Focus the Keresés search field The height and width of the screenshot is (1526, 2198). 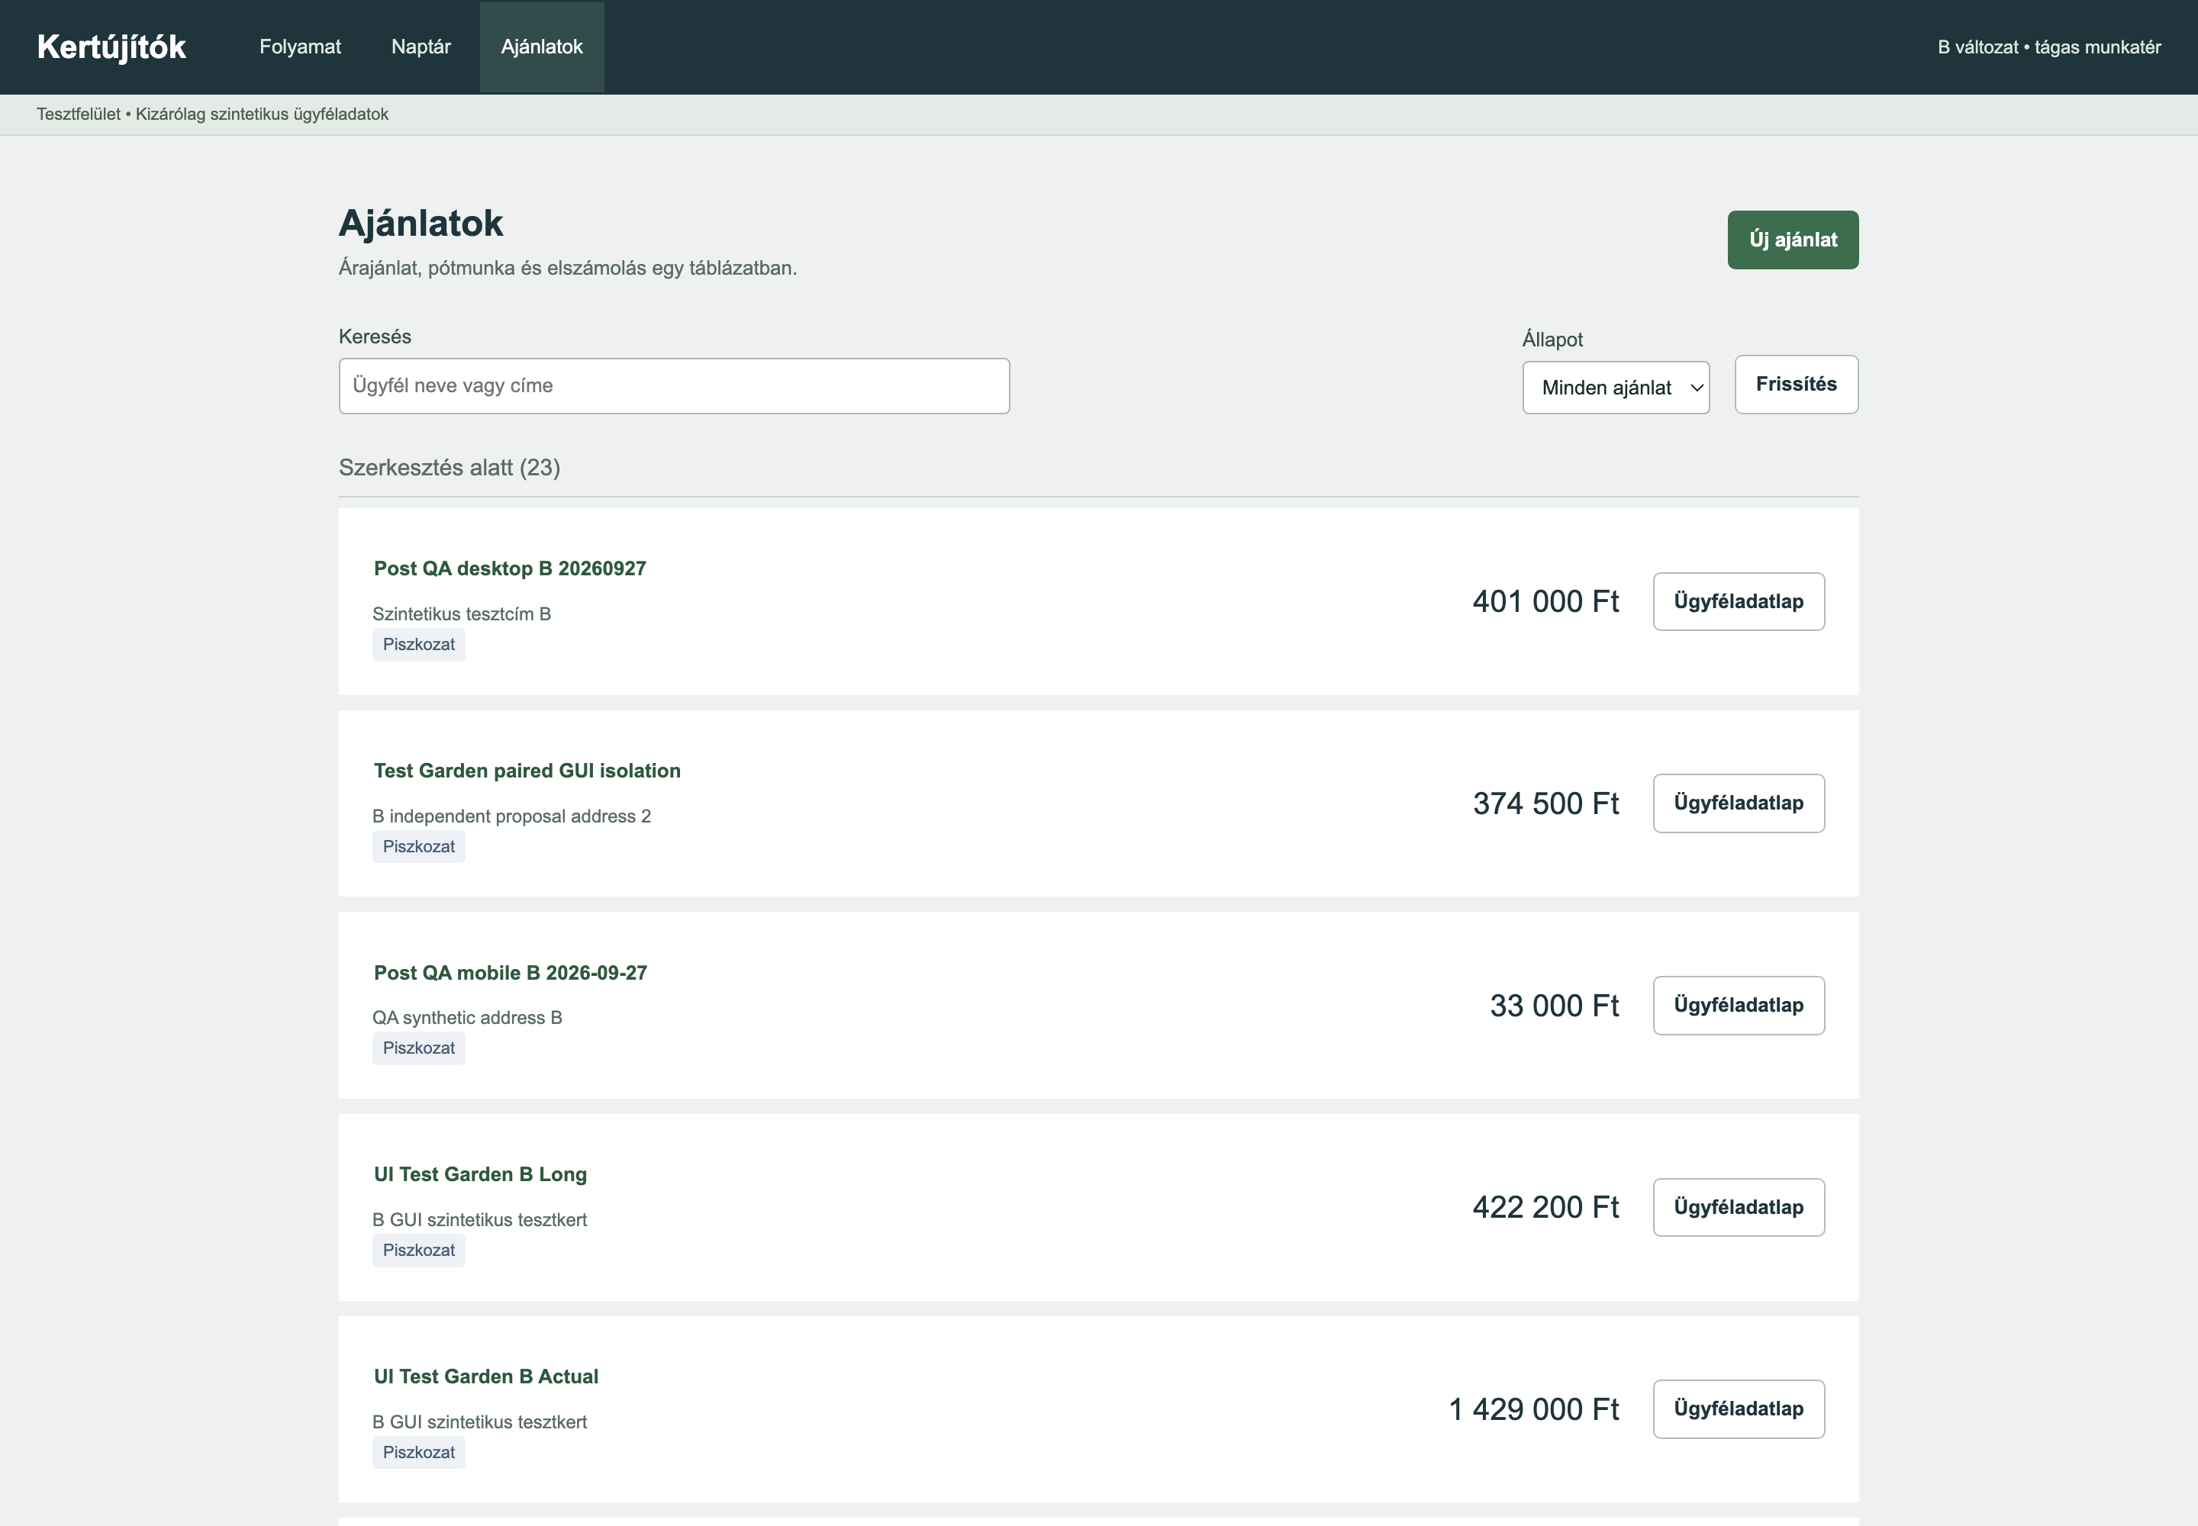(673, 386)
